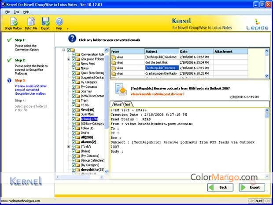Click the Step 1 green checkmark icon
Screen dimensions: 273x205
tap(9, 40)
